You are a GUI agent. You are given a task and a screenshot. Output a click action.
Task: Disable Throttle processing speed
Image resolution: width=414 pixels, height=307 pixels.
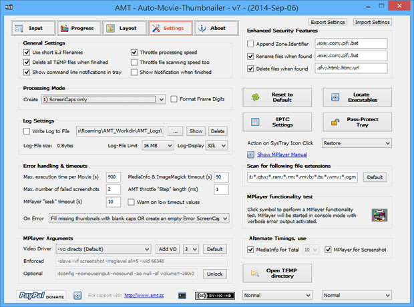coord(134,52)
